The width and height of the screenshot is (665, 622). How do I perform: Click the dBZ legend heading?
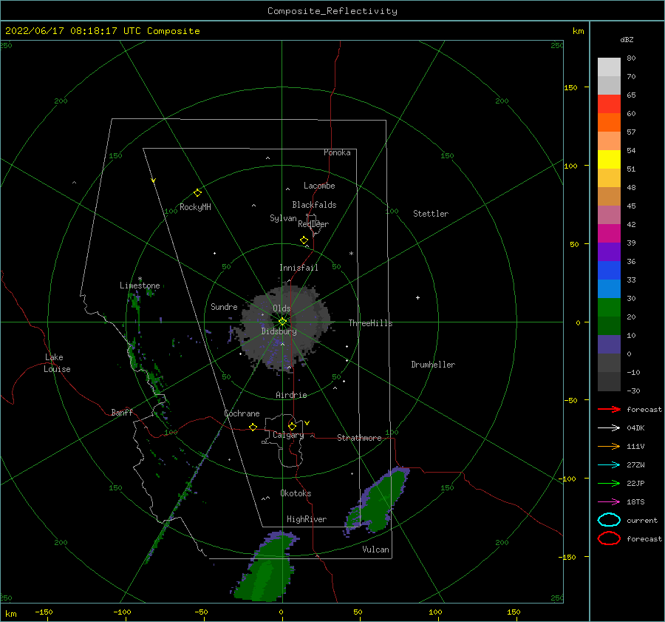627,39
